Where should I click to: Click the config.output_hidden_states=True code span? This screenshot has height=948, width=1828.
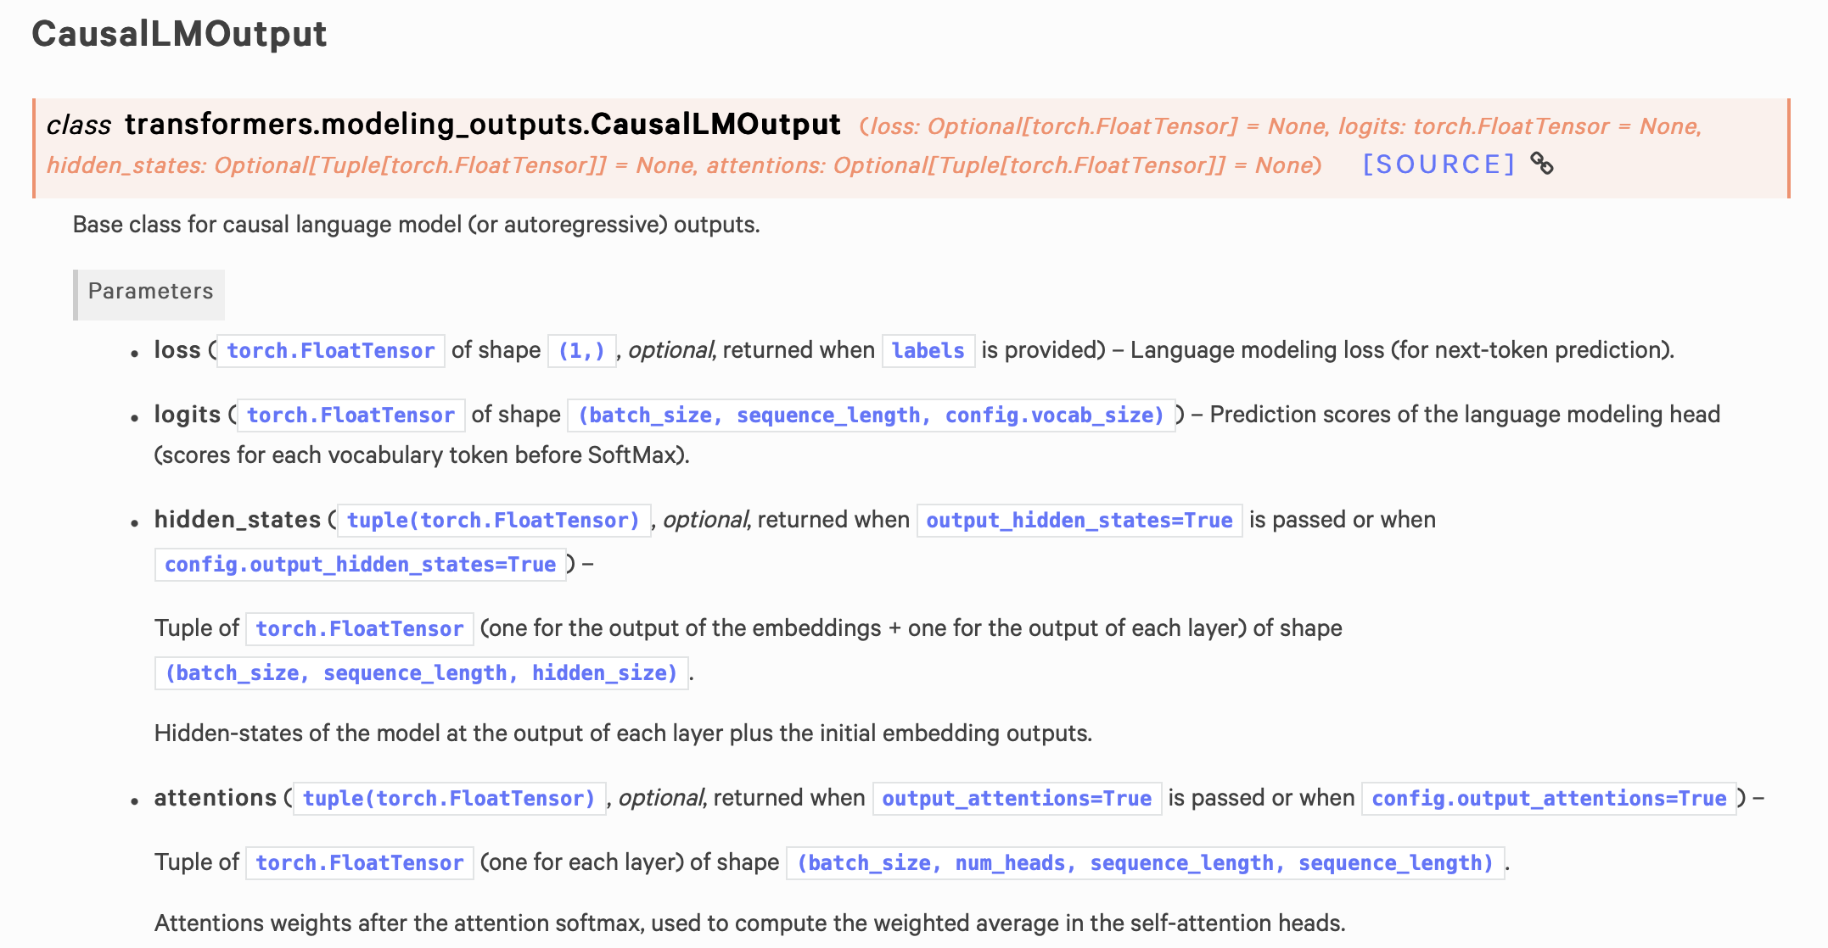pyautogui.click(x=360, y=564)
